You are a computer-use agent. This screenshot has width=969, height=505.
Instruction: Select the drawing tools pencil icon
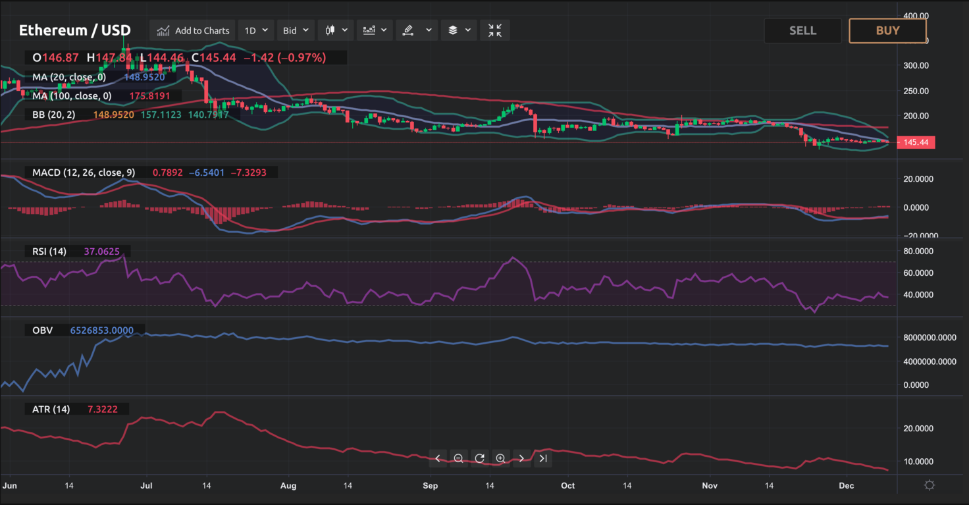coord(408,30)
